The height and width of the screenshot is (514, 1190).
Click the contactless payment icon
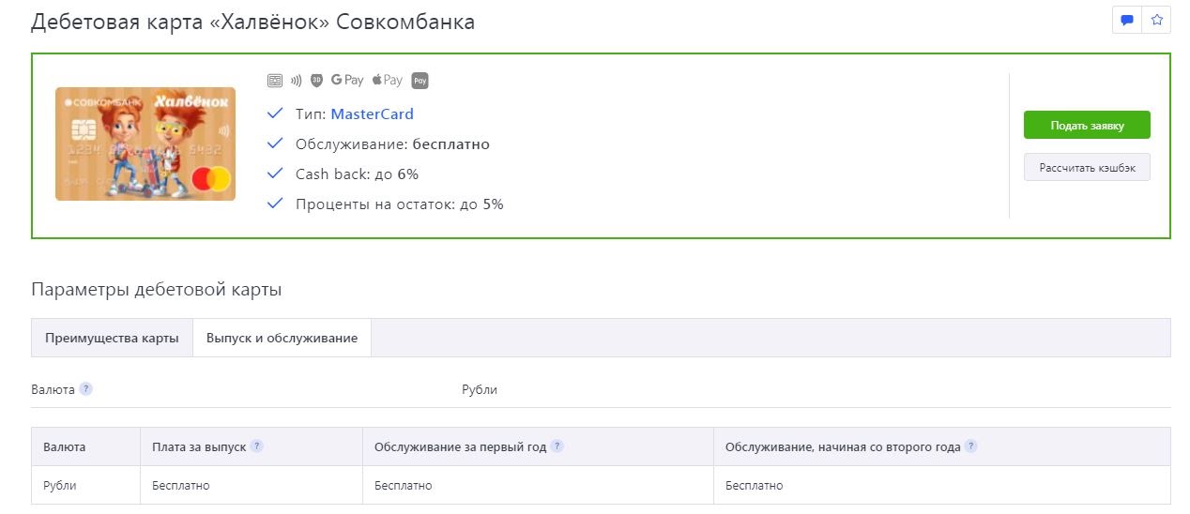[296, 81]
